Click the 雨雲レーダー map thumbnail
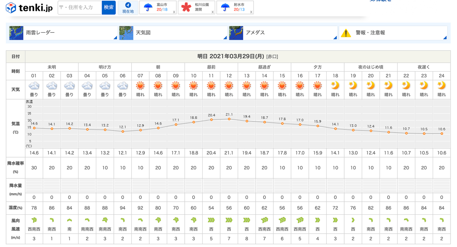This screenshot has width=457, height=247. (16, 33)
